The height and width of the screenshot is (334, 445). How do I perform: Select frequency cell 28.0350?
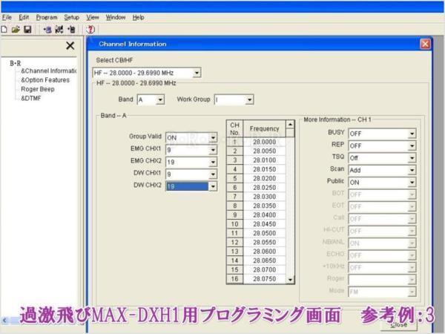click(x=265, y=206)
